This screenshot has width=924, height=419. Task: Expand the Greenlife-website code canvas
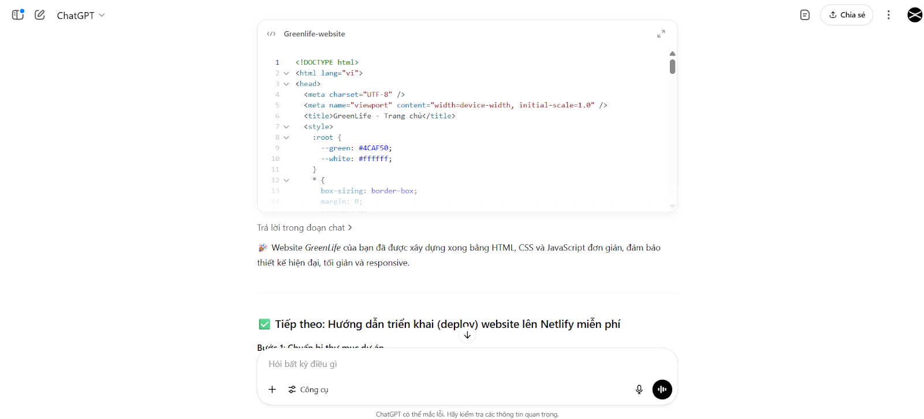[x=661, y=34]
